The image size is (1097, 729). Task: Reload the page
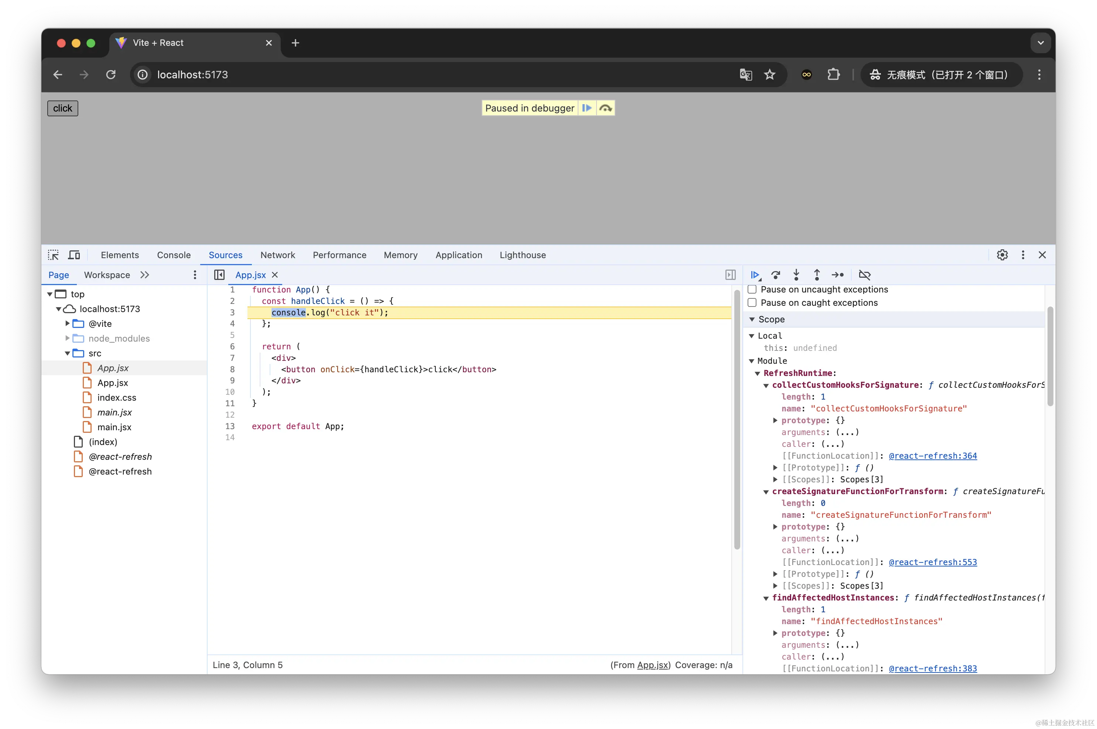tap(111, 74)
